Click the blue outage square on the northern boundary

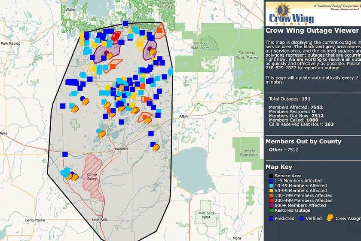click(x=125, y=23)
